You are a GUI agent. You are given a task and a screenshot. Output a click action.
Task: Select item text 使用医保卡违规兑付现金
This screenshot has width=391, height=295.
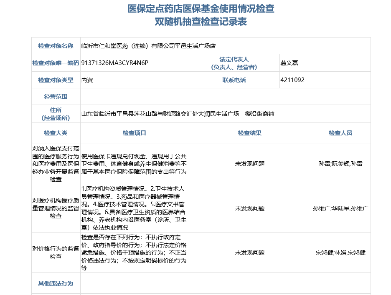(134, 164)
